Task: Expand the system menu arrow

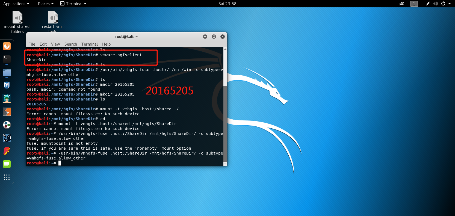Action: (x=450, y=4)
